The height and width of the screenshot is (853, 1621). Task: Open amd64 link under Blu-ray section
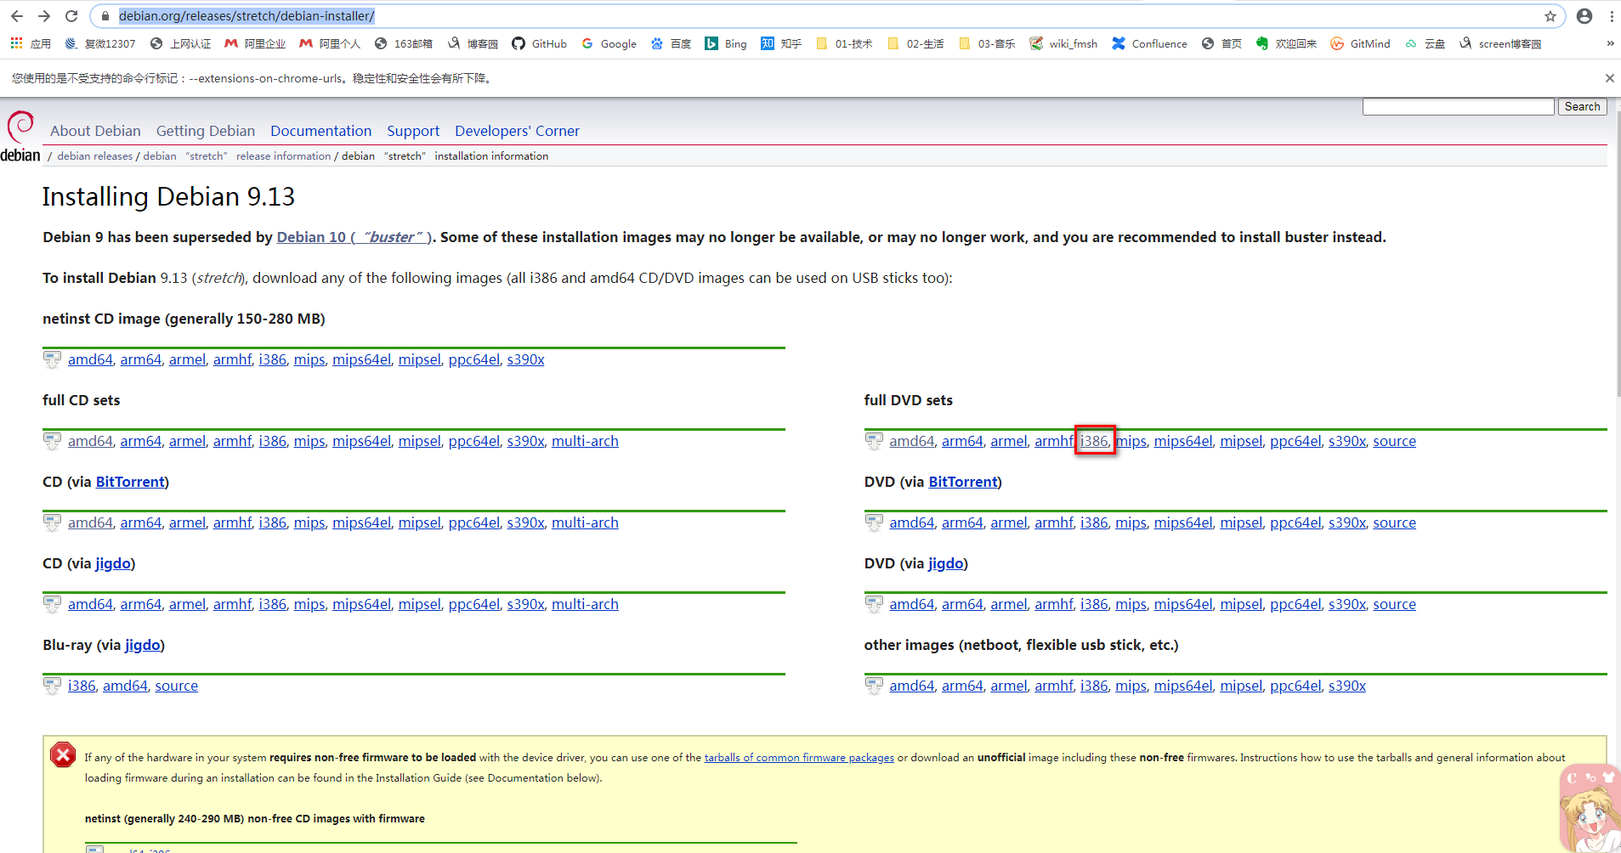(125, 686)
